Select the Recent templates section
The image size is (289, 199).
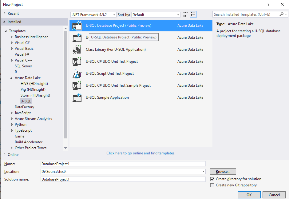tap(14, 13)
